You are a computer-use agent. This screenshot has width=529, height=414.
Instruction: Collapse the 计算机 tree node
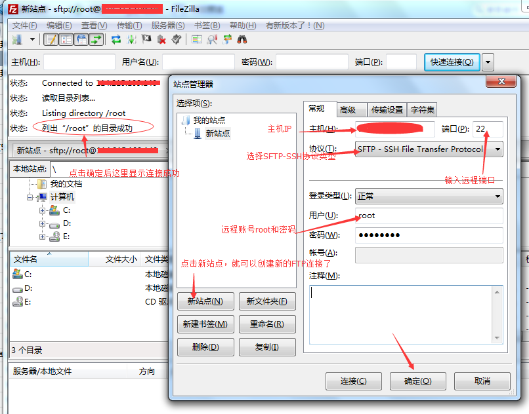pos(30,197)
